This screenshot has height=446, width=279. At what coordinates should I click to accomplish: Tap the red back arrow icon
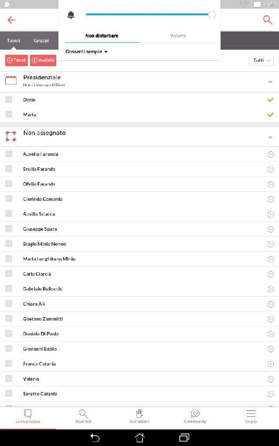coord(11,20)
